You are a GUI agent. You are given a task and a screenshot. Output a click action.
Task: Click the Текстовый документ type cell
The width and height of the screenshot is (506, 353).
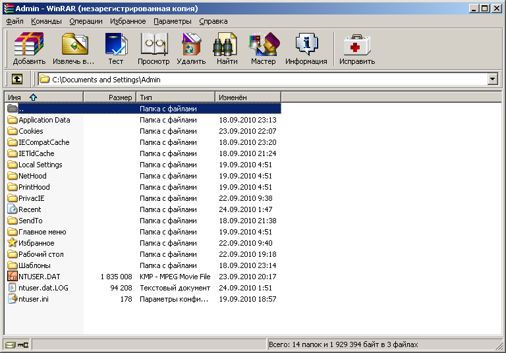[x=175, y=288]
